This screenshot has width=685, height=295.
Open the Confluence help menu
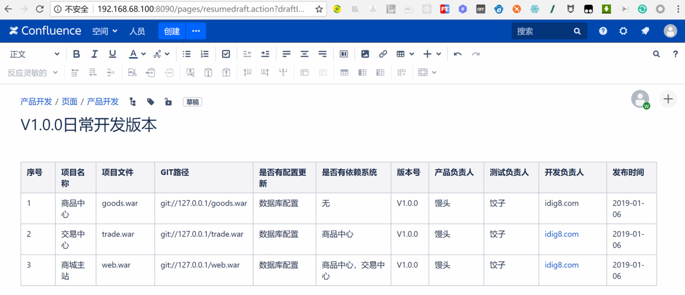click(x=603, y=31)
